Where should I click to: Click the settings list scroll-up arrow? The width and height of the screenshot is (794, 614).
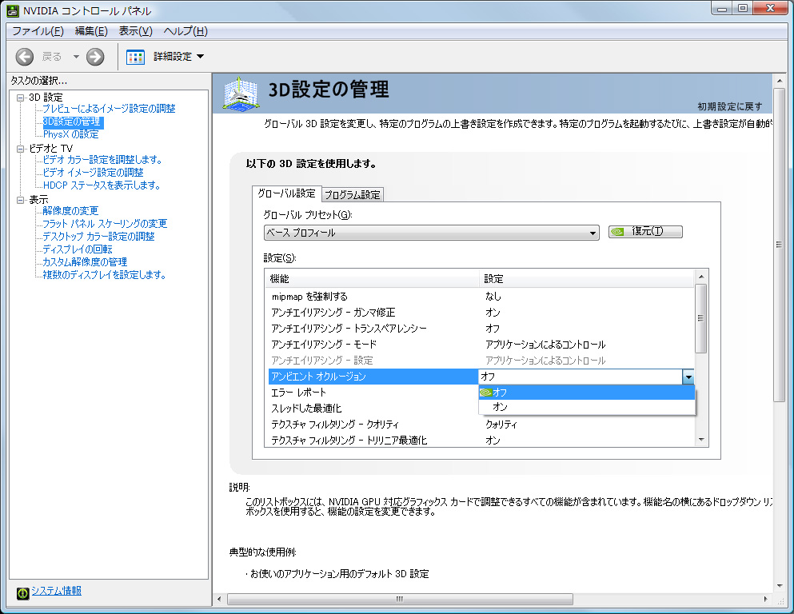tap(701, 277)
